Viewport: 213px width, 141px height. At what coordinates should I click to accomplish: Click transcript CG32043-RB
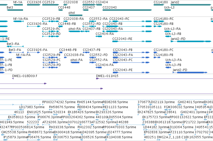coord(112,24)
